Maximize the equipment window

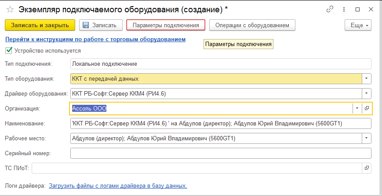[x=357, y=10]
